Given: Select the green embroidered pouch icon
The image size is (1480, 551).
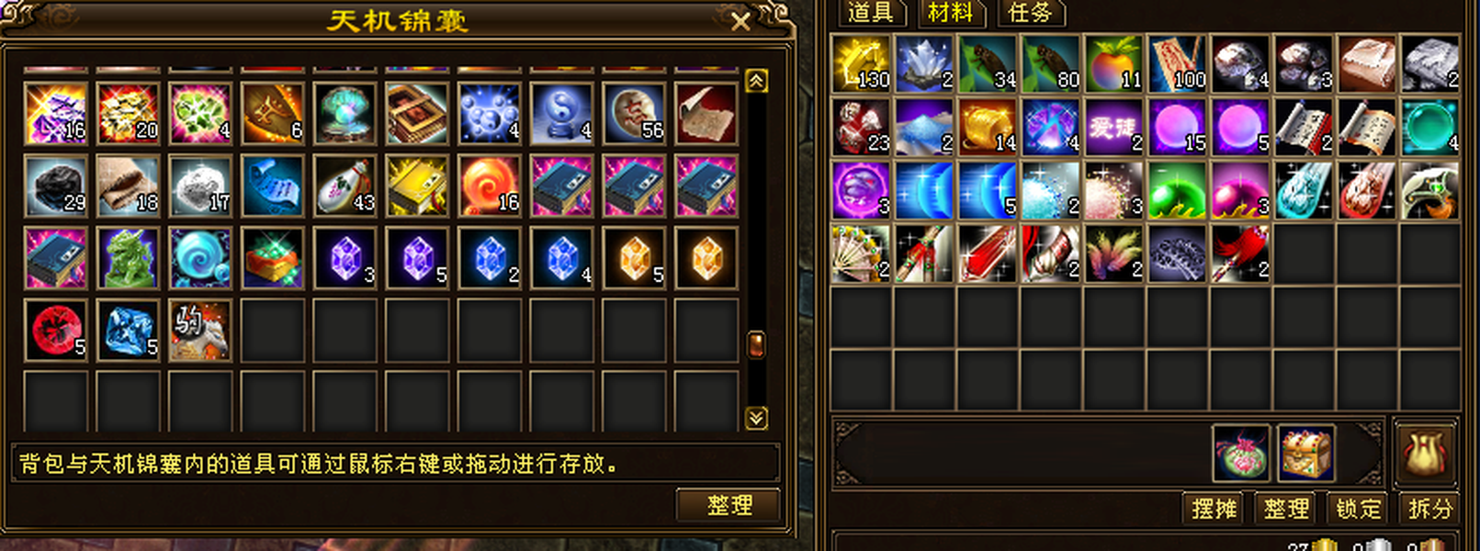Looking at the screenshot, I should [x=1241, y=453].
